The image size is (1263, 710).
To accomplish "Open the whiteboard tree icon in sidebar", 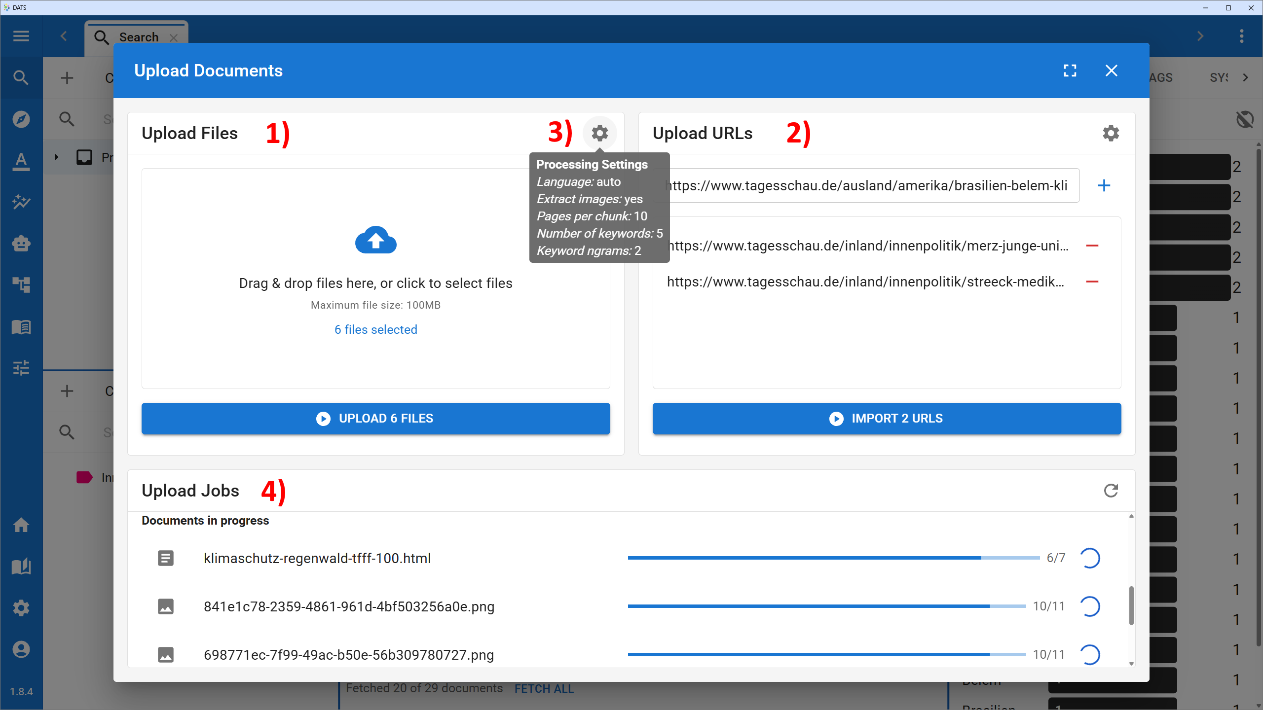I will click(x=21, y=284).
